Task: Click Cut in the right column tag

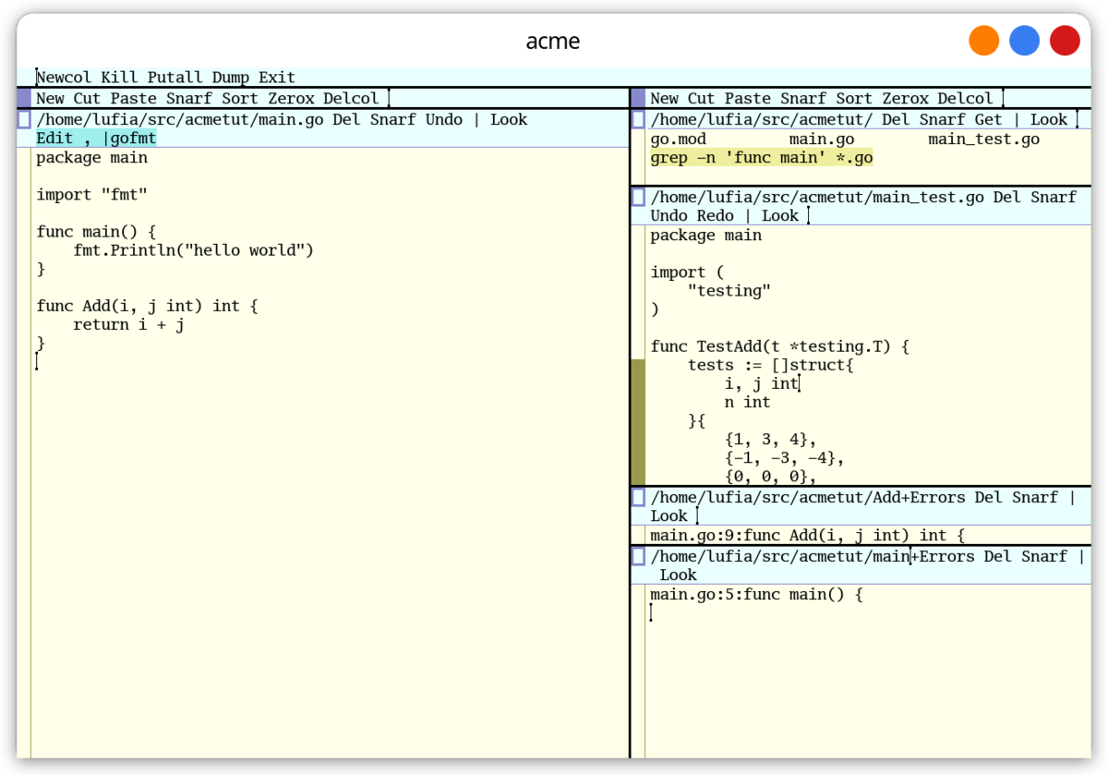Action: pyautogui.click(x=702, y=98)
